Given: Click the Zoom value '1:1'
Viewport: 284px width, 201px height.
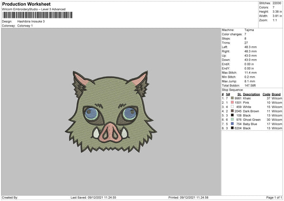Looking at the screenshot, I should (x=275, y=20).
